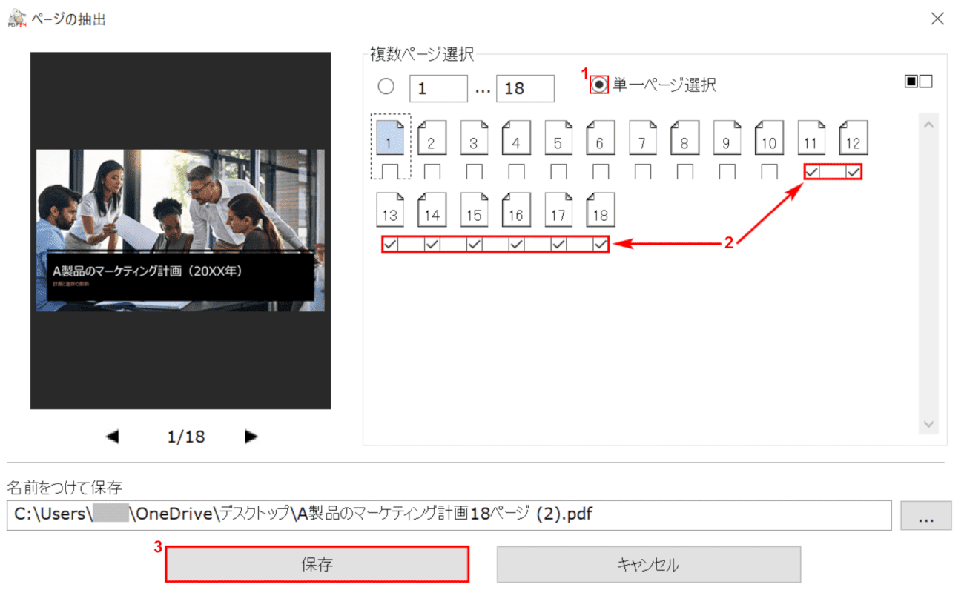Uncheck the checkbox under page 11
This screenshot has width=964, height=593.
812,172
